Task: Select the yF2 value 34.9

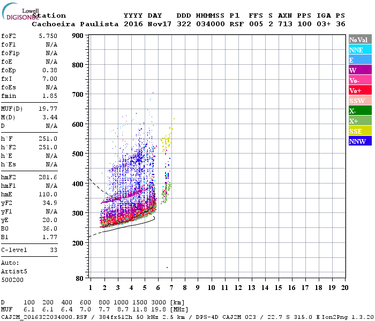Action: click(x=50, y=203)
